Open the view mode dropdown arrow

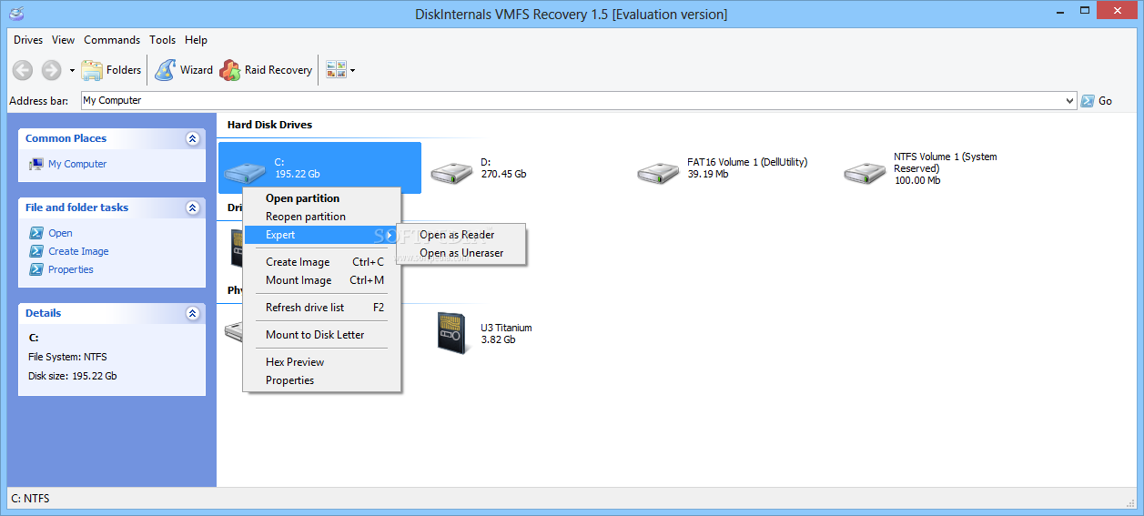pos(353,70)
